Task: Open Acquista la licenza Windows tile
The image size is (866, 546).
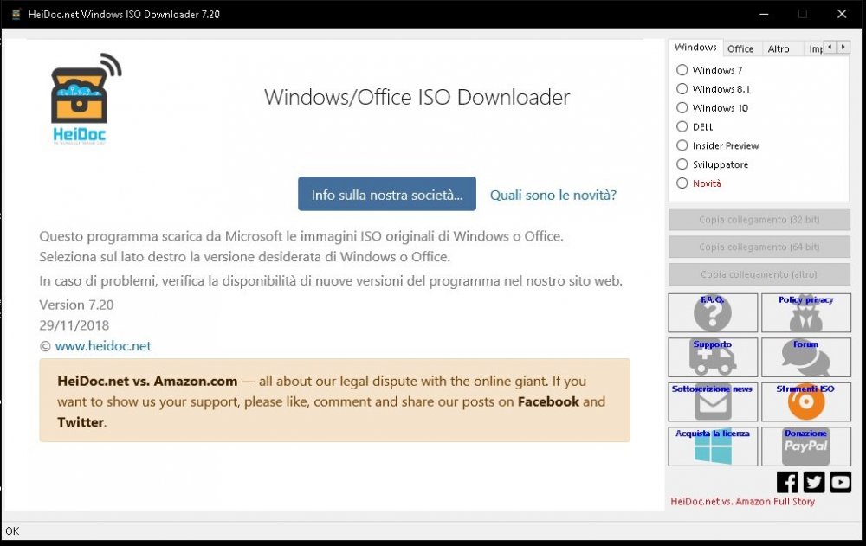Action: [x=713, y=446]
